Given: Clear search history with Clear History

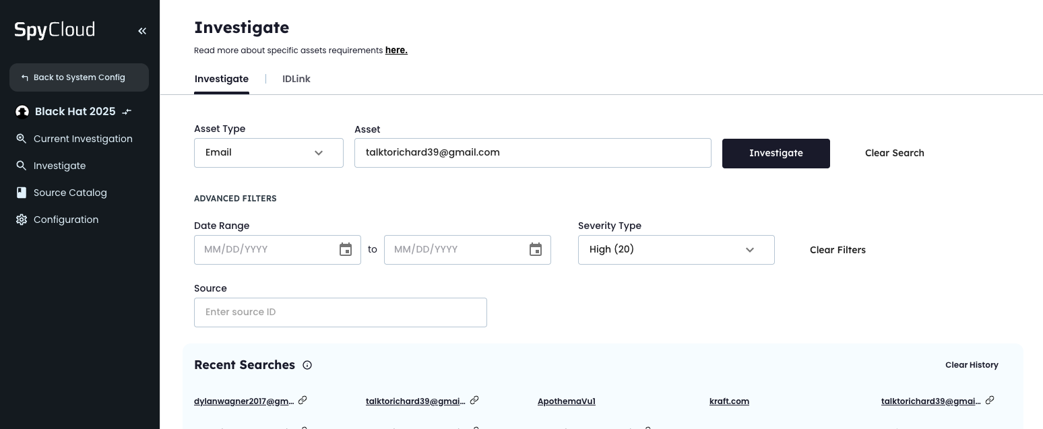Looking at the screenshot, I should point(972,364).
